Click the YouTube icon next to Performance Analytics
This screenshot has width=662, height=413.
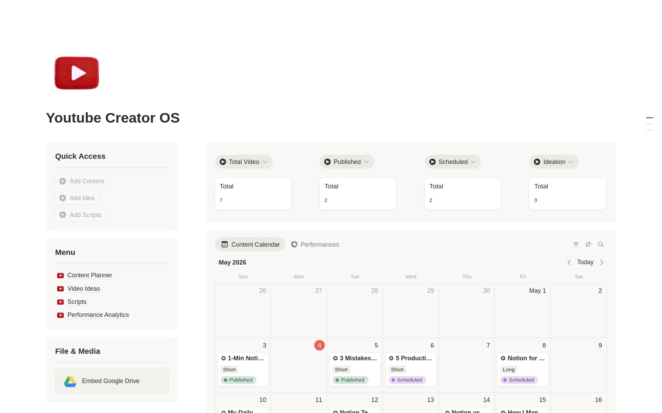click(x=60, y=315)
